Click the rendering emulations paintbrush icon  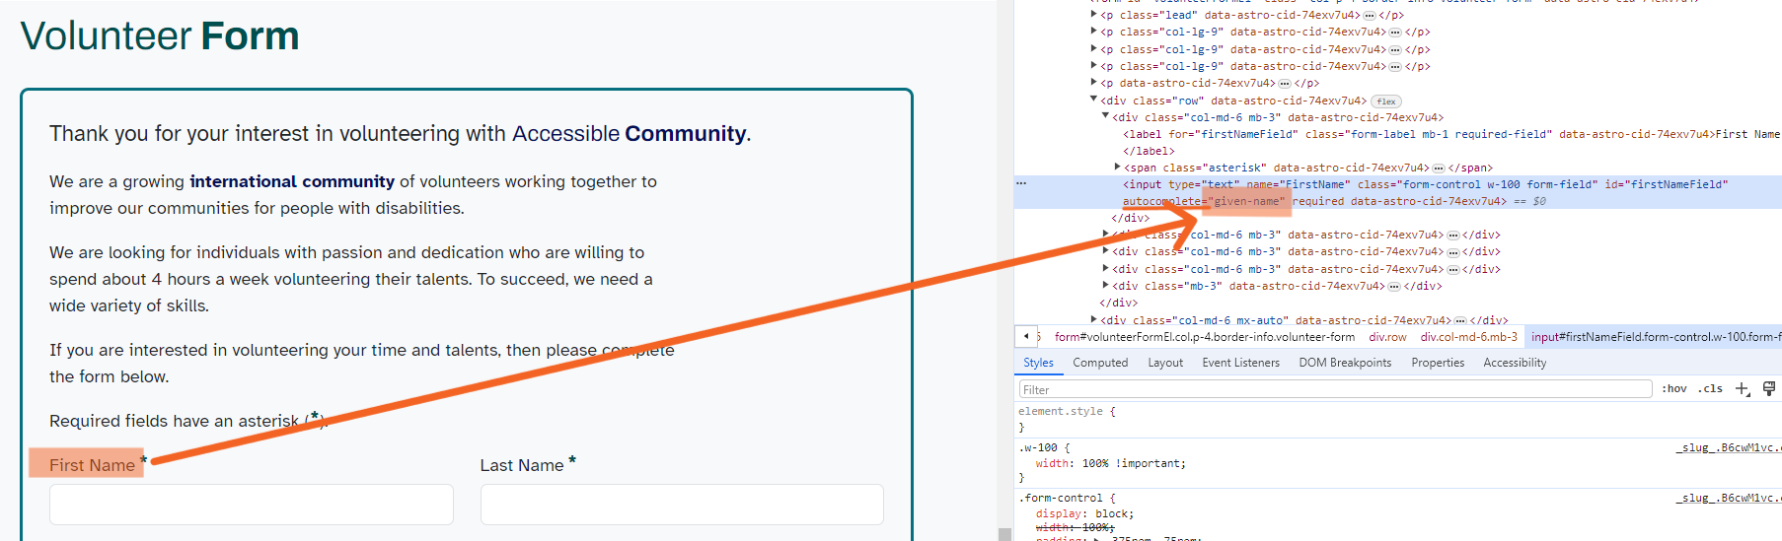(x=1769, y=389)
